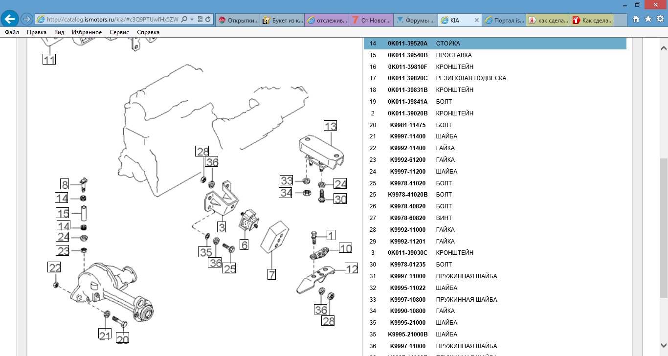Click the browser Forward arrow button
The image size is (668, 356).
coord(27,20)
